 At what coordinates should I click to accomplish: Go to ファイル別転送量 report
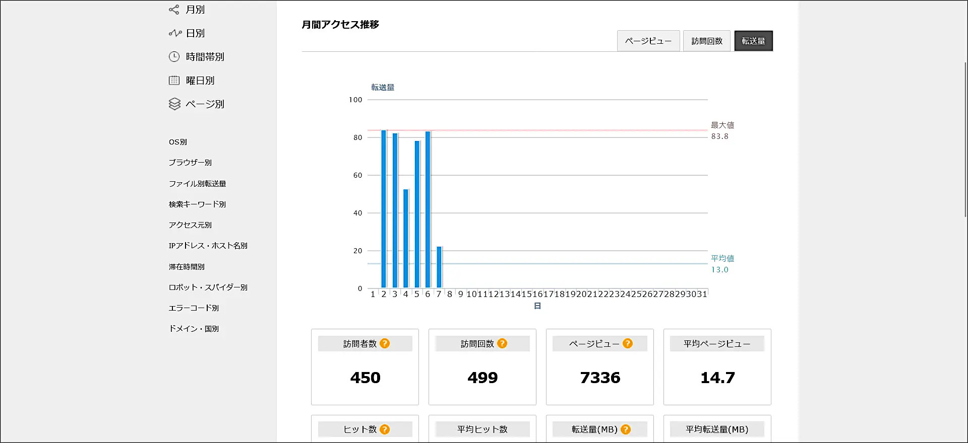pos(197,184)
